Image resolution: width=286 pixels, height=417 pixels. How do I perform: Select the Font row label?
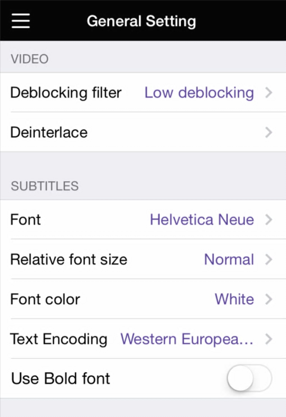[26, 219]
